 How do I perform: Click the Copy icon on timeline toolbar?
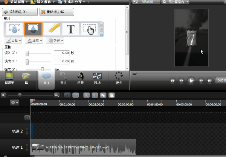(103, 95)
